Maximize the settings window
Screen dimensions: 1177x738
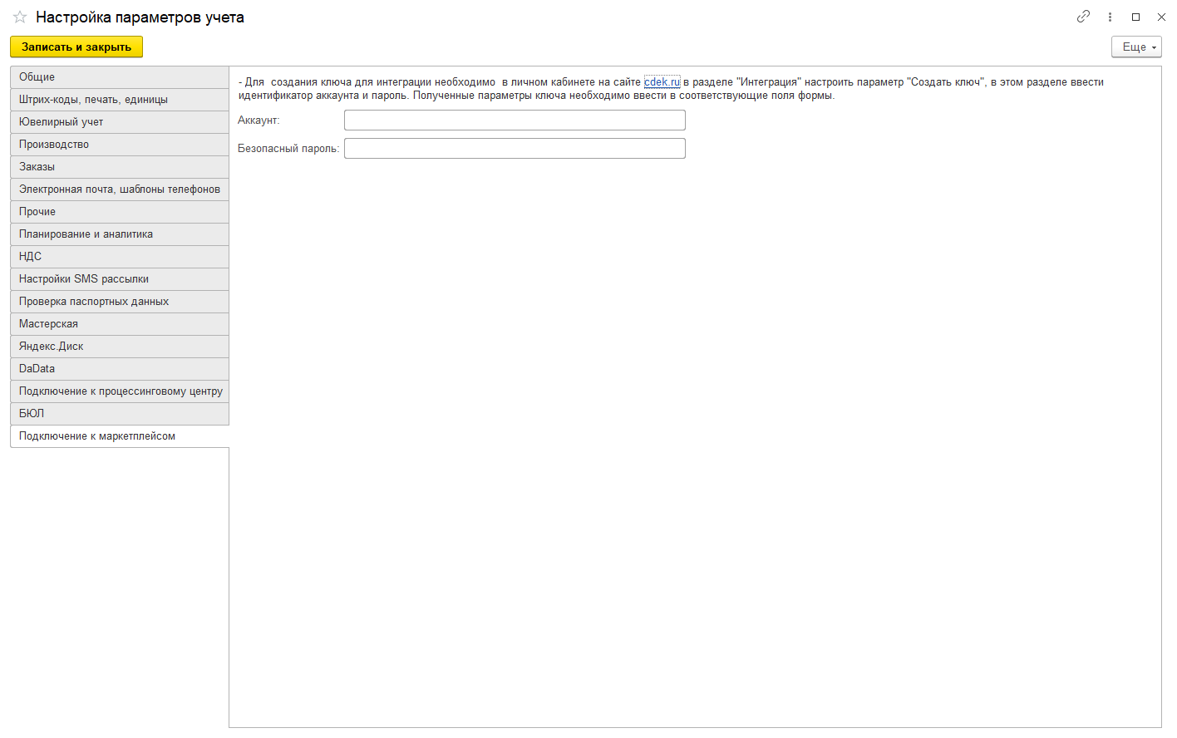1135,17
